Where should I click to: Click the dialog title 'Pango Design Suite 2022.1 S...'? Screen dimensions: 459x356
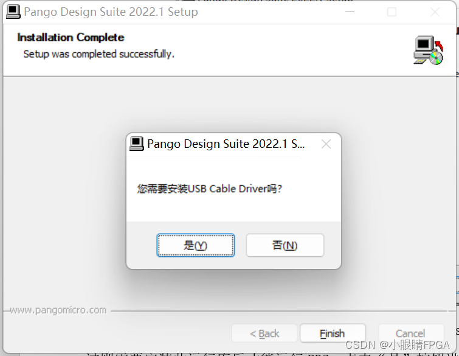226,144
